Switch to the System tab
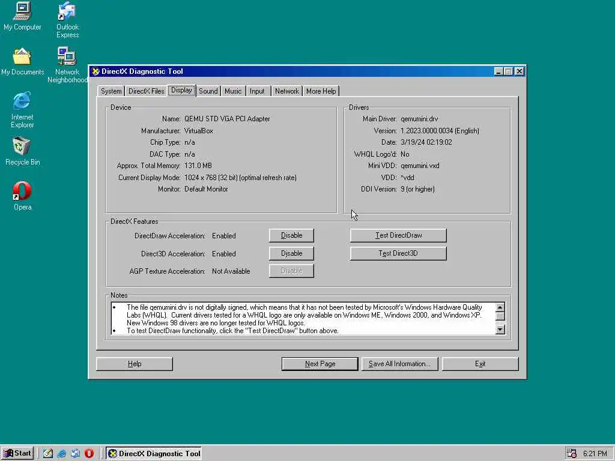 pos(111,91)
